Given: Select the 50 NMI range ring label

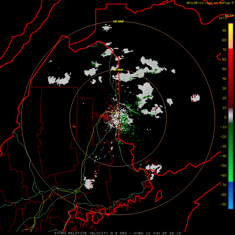Looking at the screenshot, I should (x=118, y=70).
